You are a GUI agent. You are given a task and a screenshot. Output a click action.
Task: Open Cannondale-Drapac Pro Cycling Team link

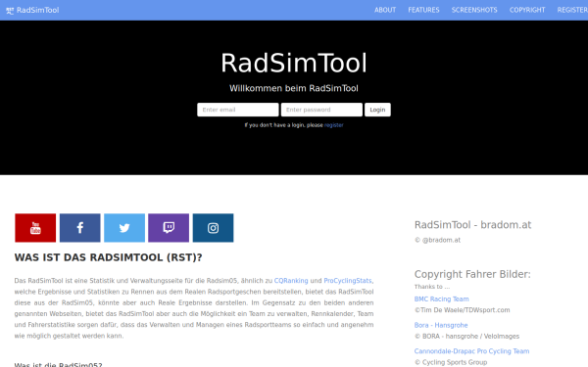pyautogui.click(x=471, y=351)
